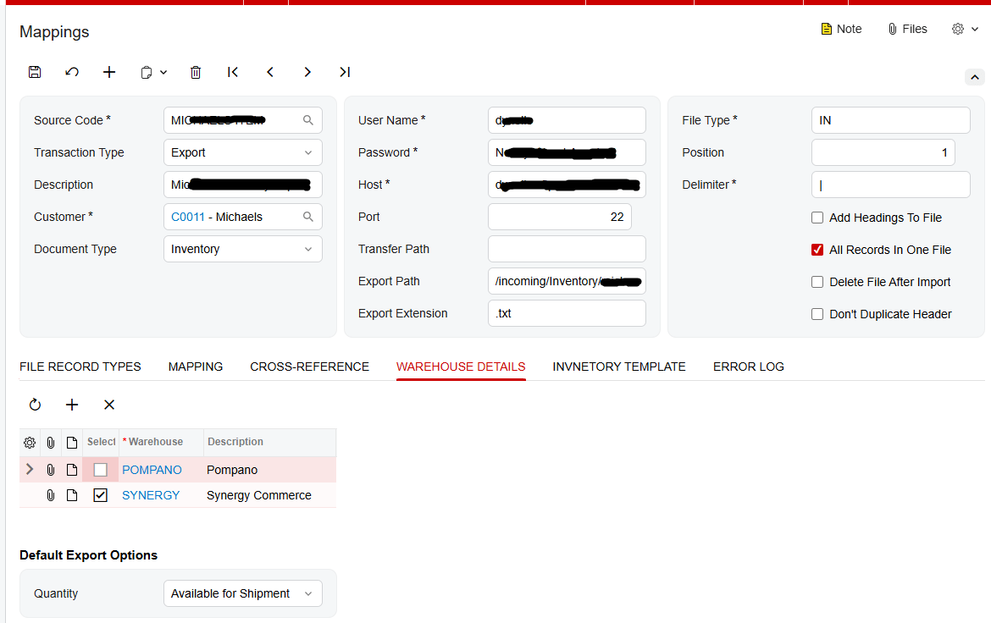
Task: Add a new mapping record
Action: pos(109,72)
